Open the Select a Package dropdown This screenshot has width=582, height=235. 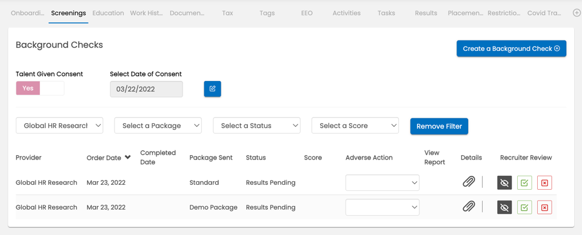158,126
